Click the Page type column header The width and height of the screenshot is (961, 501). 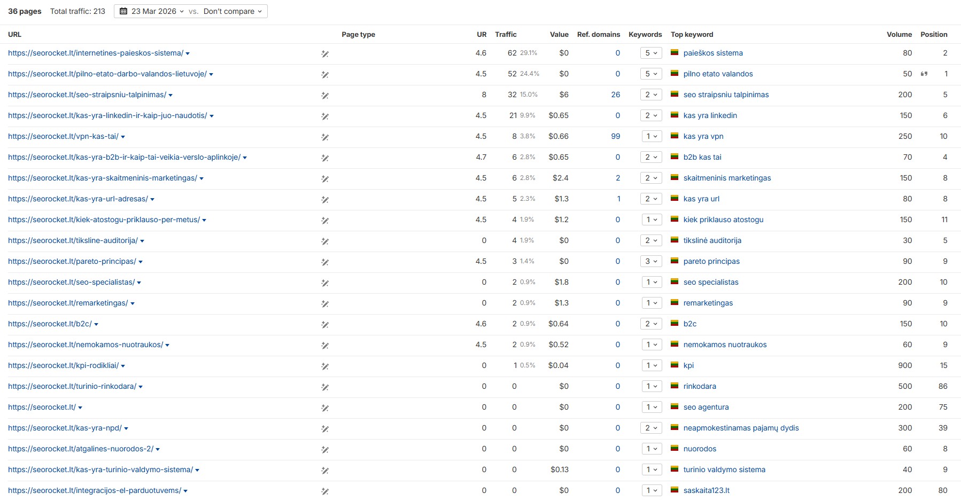pos(358,34)
